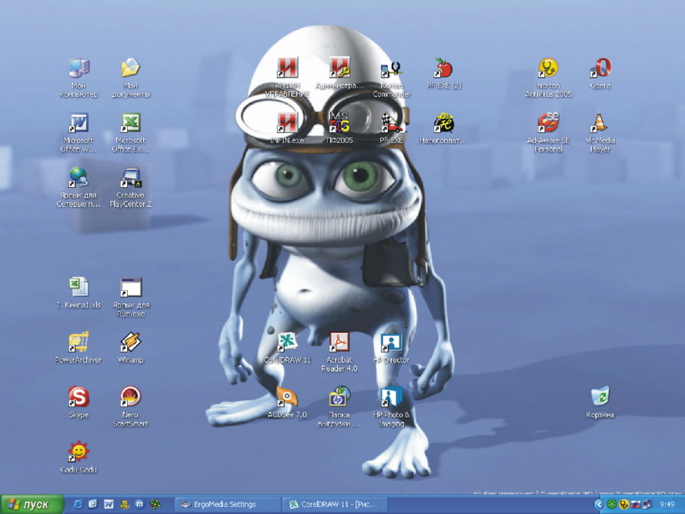685x514 pixels.
Task: Launch Acrobat Reader 4.0 shortcut
Action: pyautogui.click(x=339, y=342)
